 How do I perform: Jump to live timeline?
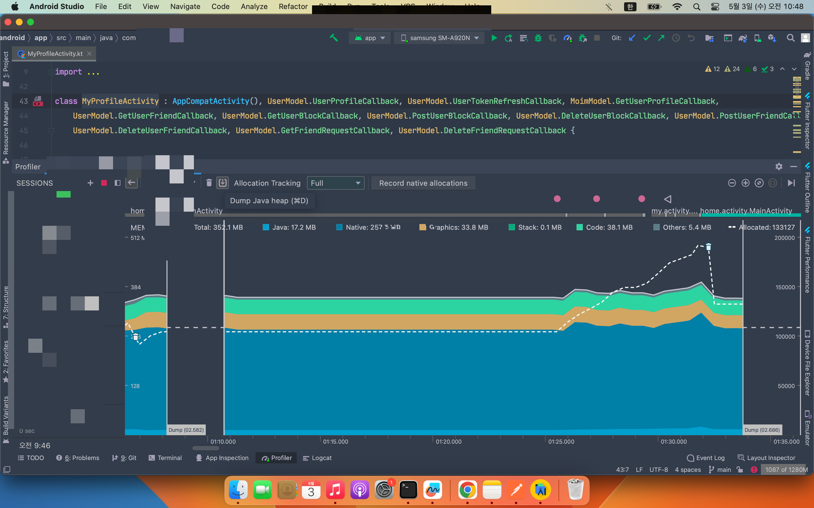pos(791,183)
